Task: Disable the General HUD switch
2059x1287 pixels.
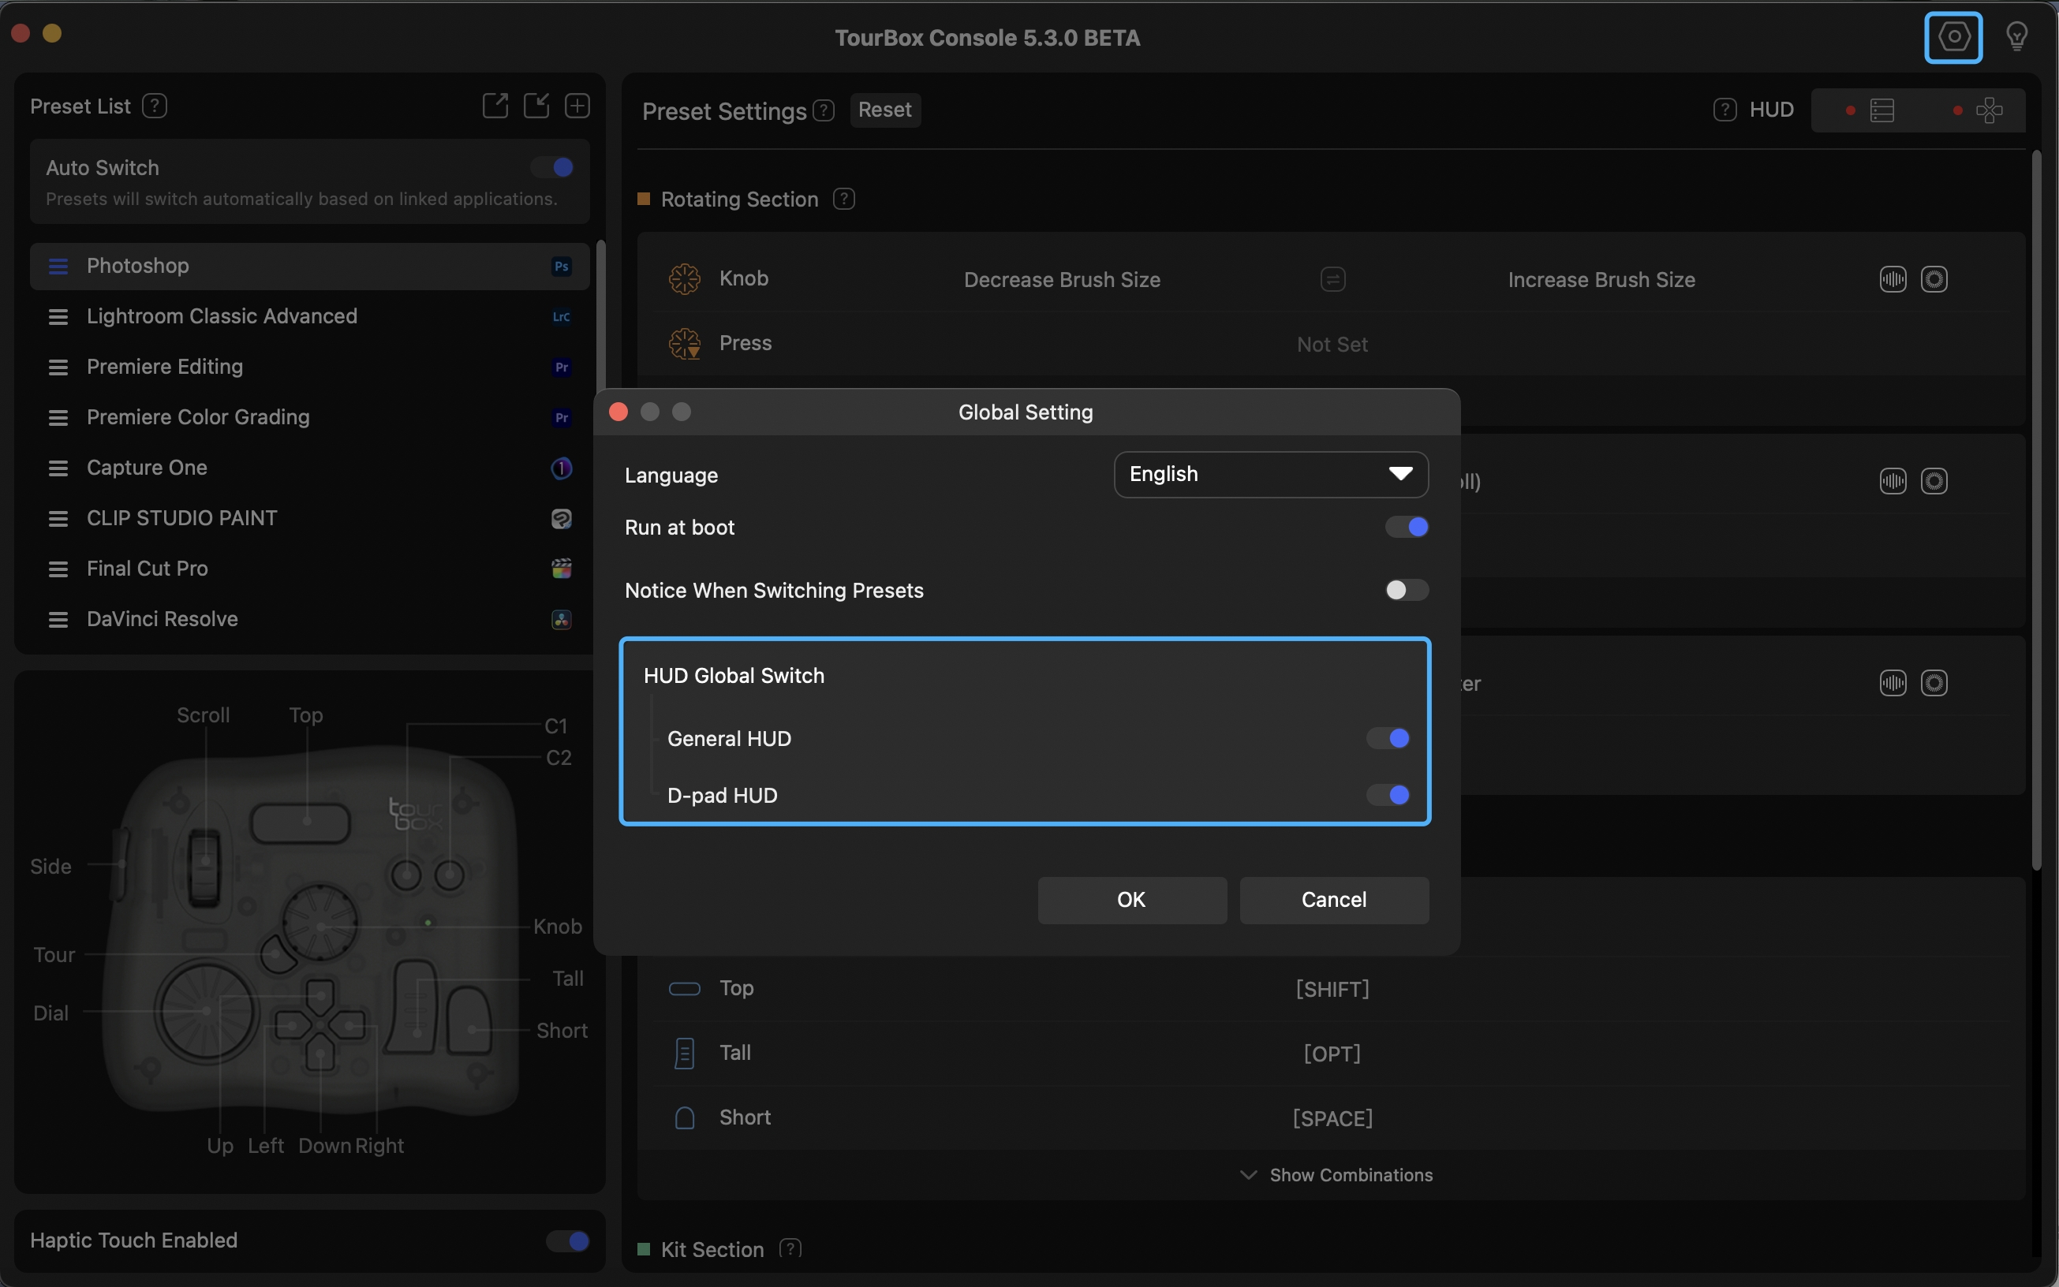Action: pyautogui.click(x=1388, y=738)
